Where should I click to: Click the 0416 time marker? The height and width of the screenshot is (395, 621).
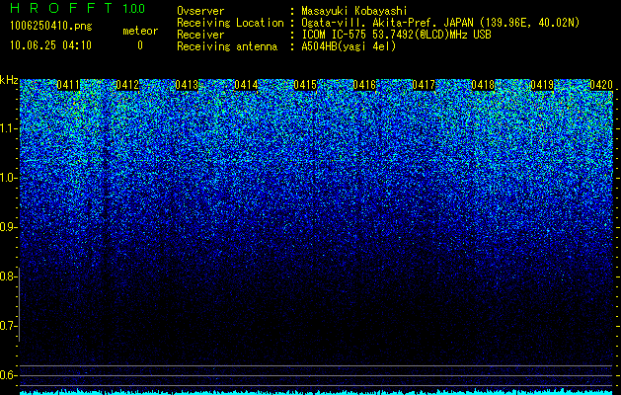click(x=364, y=85)
